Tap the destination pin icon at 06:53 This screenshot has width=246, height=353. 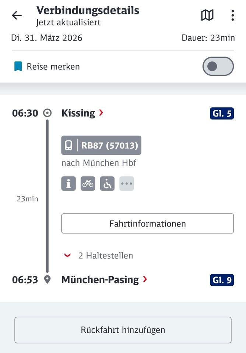(x=47, y=279)
